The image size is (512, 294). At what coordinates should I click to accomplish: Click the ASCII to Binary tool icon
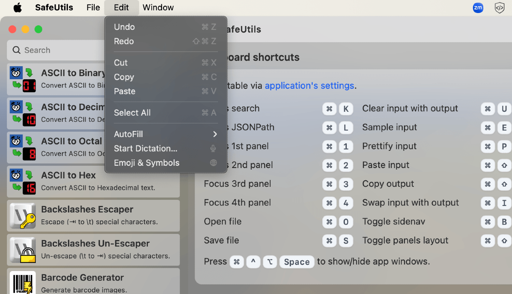(x=23, y=80)
